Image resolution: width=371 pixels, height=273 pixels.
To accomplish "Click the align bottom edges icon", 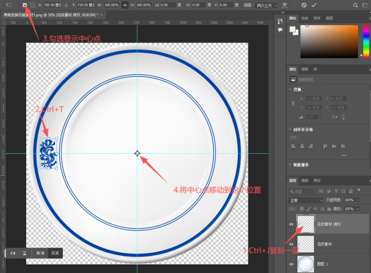I will [343, 146].
